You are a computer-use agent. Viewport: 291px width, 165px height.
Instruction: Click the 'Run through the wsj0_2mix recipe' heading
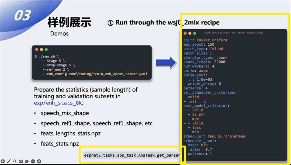[167, 22]
